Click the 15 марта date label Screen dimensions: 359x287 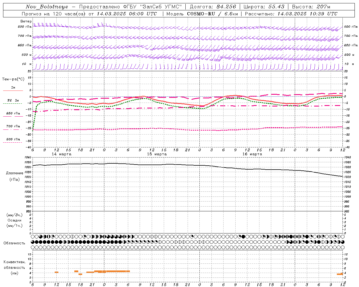(x=157, y=154)
